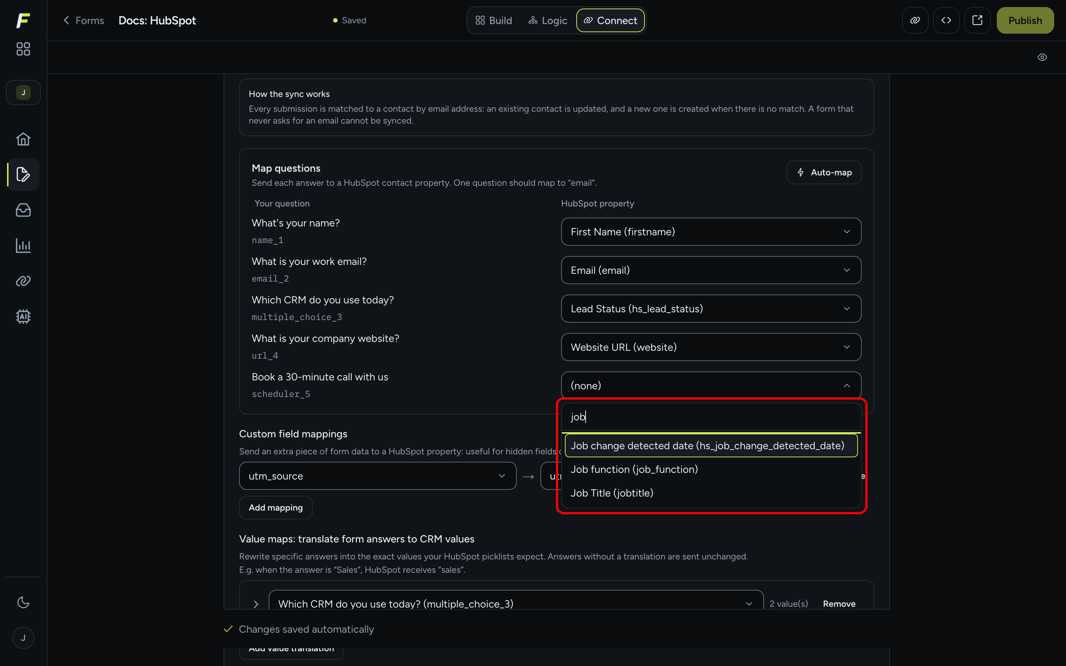Go to Home via sidebar house icon
The image size is (1066, 666).
[23, 139]
